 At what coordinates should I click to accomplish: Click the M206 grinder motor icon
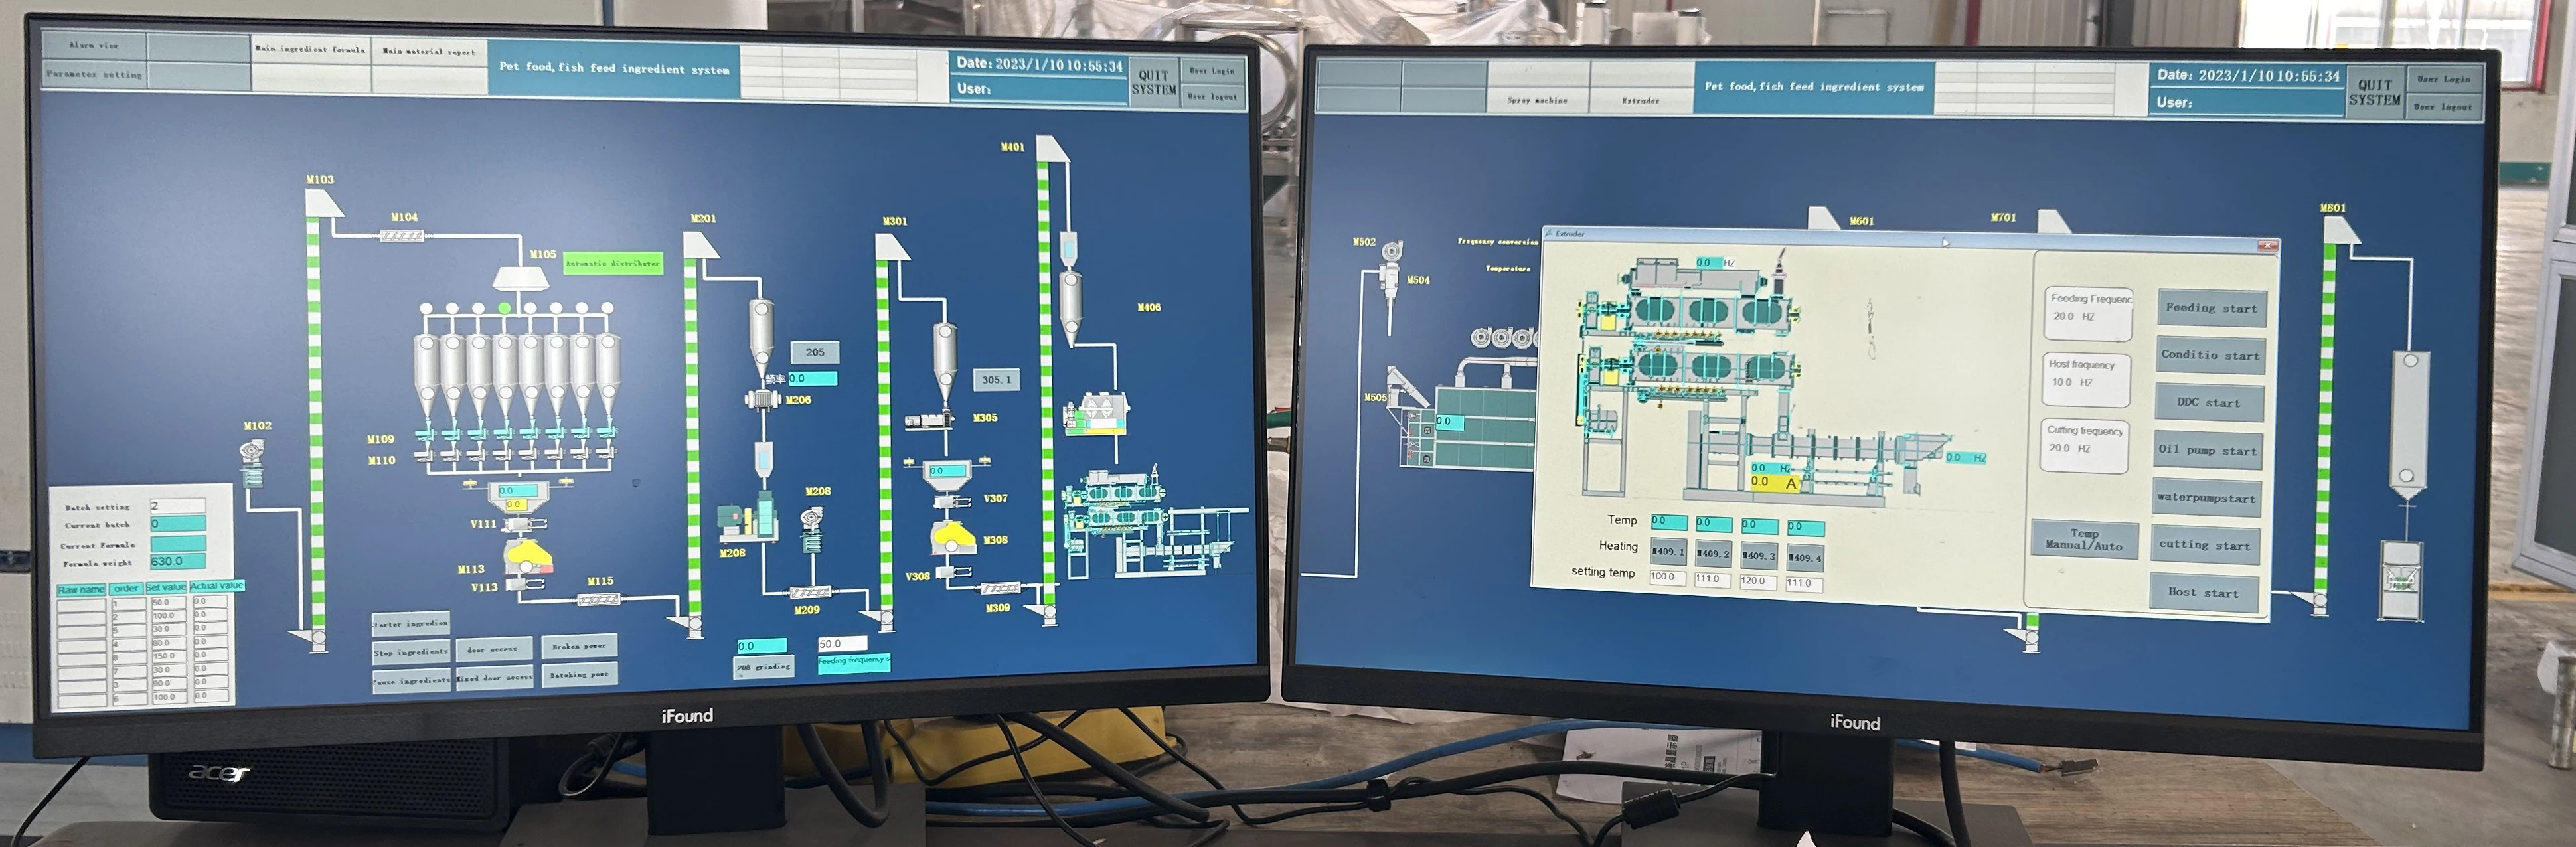tap(764, 400)
